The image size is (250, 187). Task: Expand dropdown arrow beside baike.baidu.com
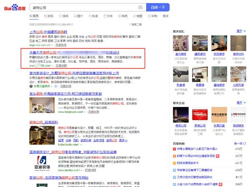tap(81, 145)
